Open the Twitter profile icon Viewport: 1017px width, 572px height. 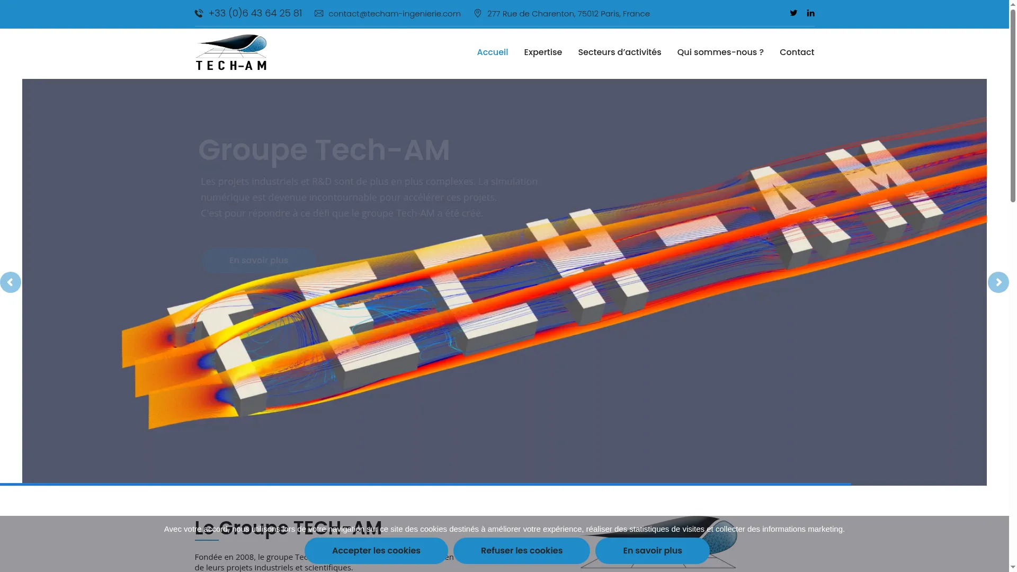[x=793, y=13]
